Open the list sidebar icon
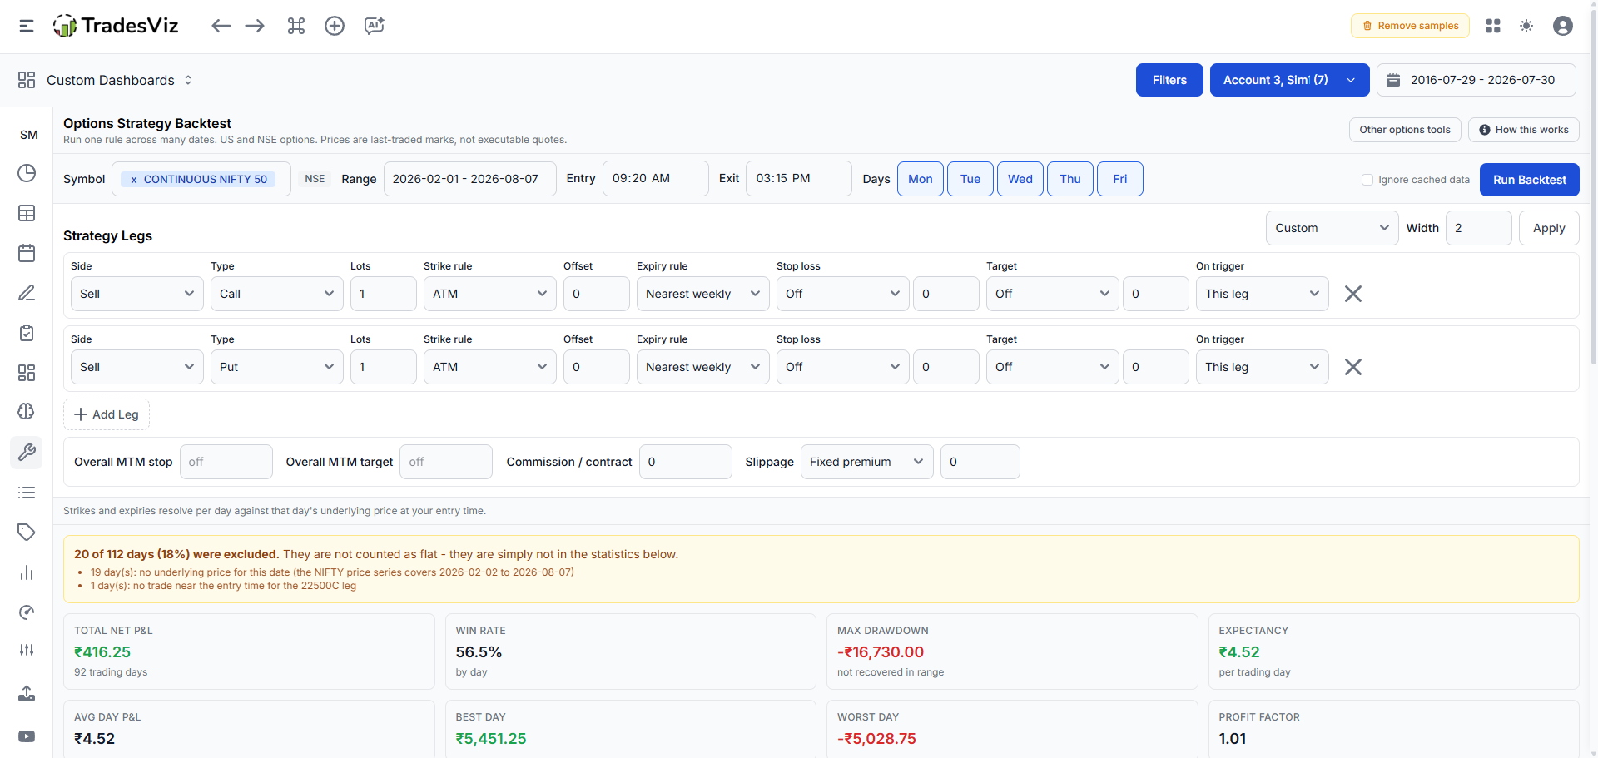The width and height of the screenshot is (1598, 758). tap(27, 493)
